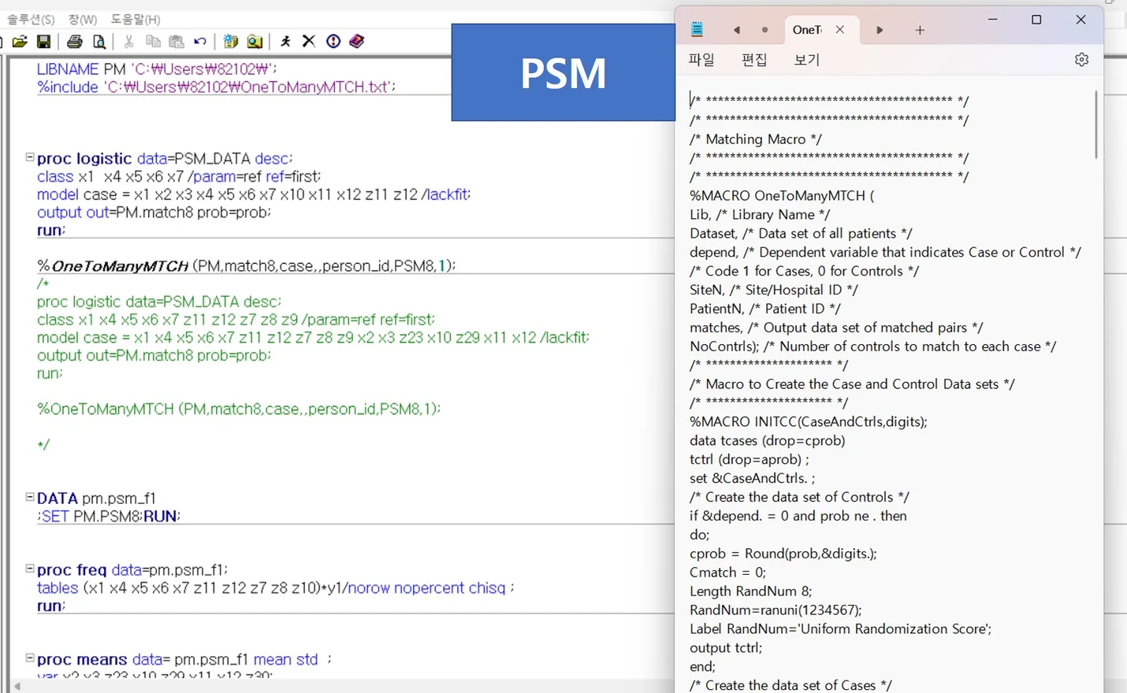Viewport: 1127px width, 693px height.
Task: Open SAS help via the book icon
Action: coord(357,41)
